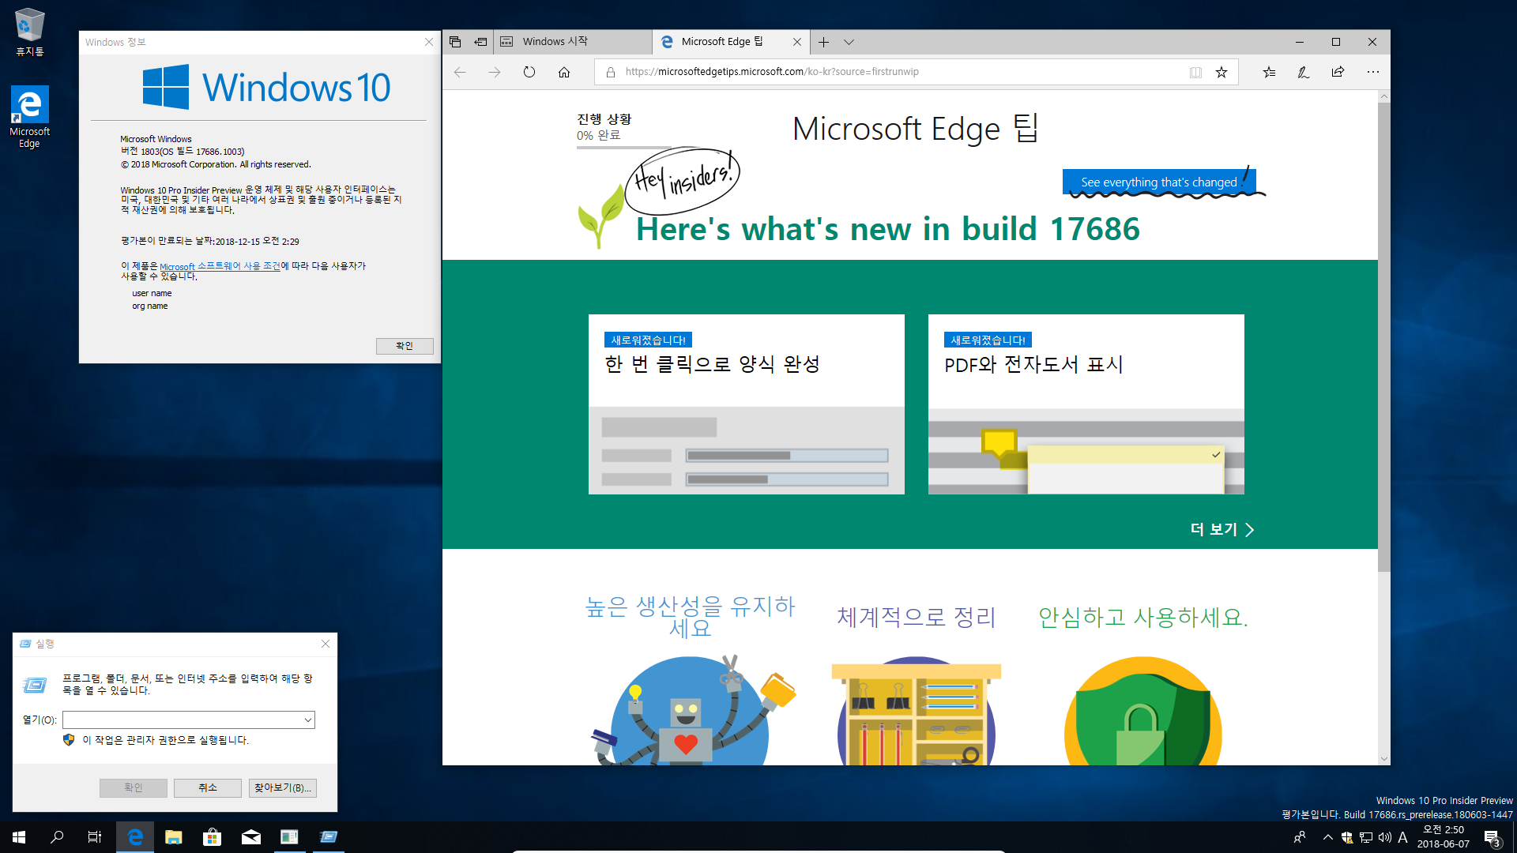
Task: Open the Edge favorites hub
Action: coord(1269,72)
